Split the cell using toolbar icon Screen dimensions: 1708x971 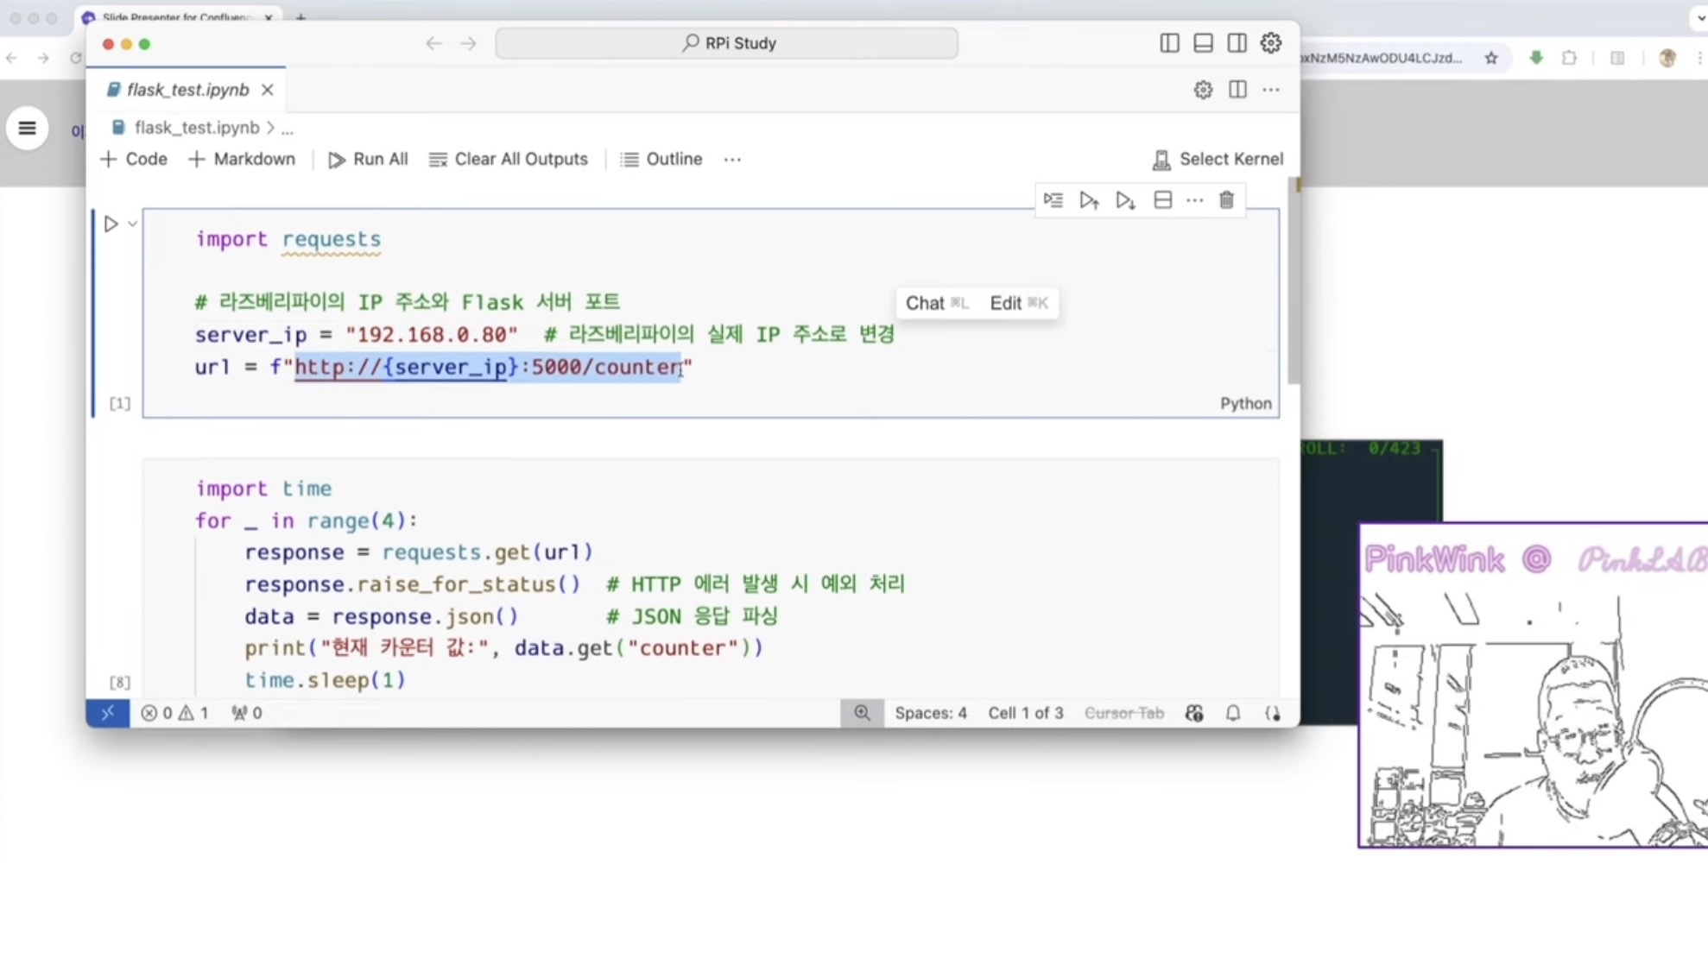point(1162,200)
